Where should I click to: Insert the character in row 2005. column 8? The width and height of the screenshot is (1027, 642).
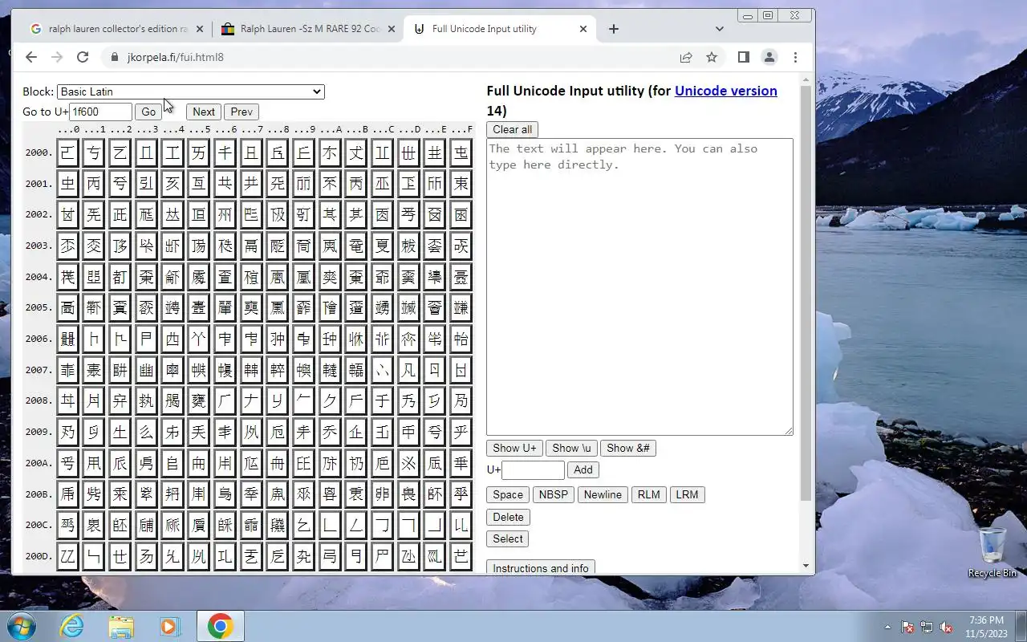pos(277,307)
